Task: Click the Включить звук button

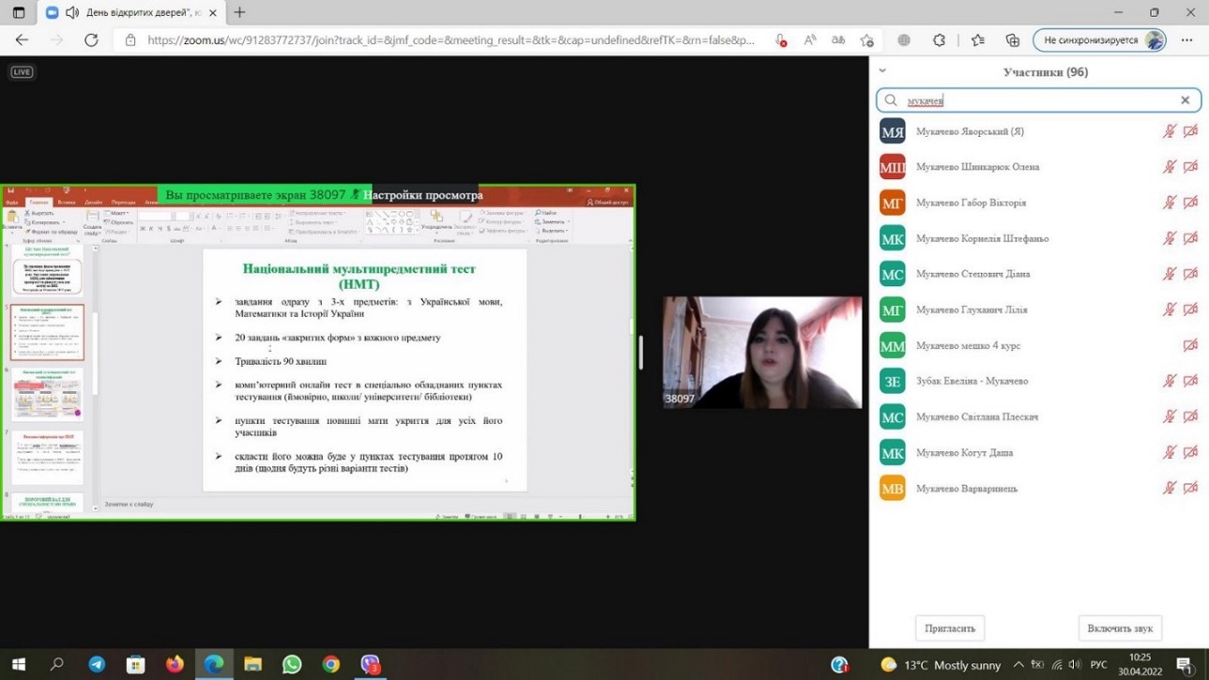Action: [1120, 628]
